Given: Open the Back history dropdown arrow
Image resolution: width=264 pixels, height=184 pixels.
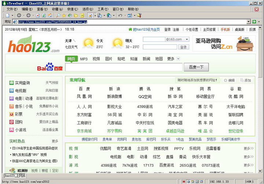Looking at the screenshot, I should pos(23,15).
